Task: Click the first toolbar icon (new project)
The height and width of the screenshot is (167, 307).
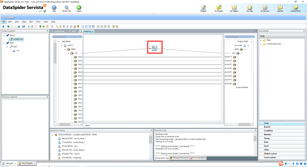Action: pos(3,26)
